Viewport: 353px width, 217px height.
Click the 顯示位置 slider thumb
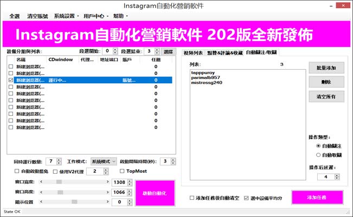(74, 202)
